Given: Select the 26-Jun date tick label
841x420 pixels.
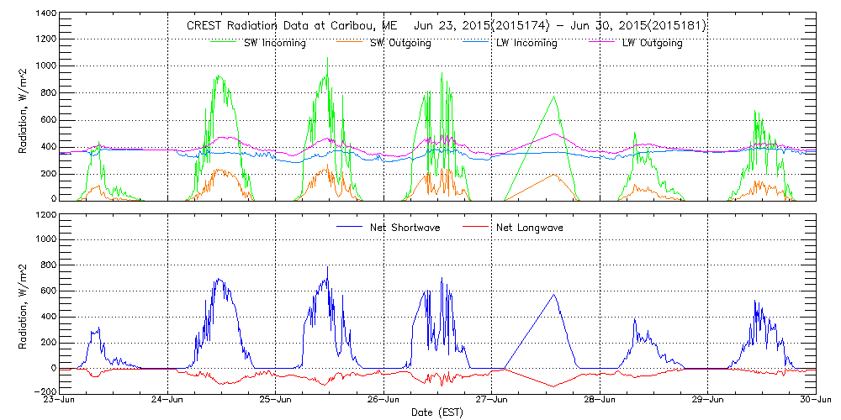Looking at the screenshot, I should 383,399.
